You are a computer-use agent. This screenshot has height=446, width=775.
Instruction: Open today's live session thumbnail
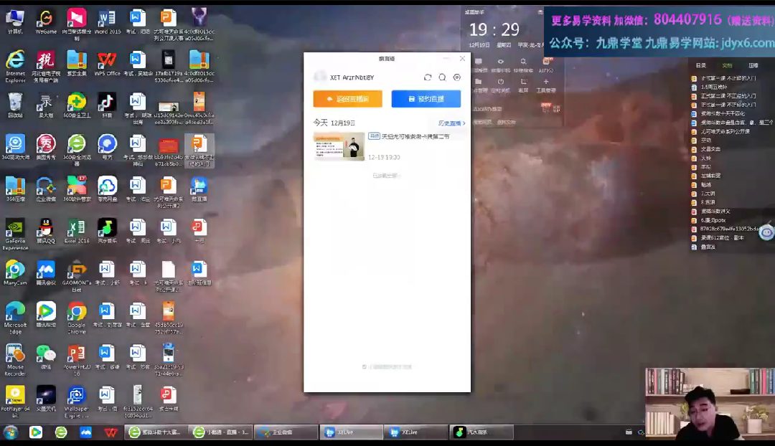(339, 146)
